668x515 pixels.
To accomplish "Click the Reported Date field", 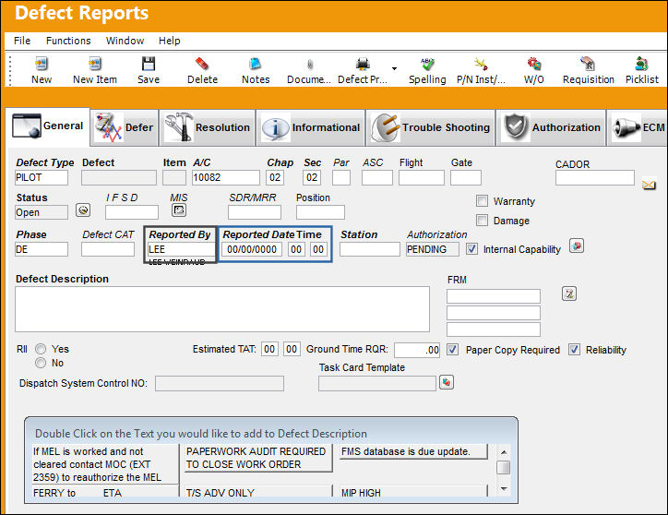I will tap(252, 249).
